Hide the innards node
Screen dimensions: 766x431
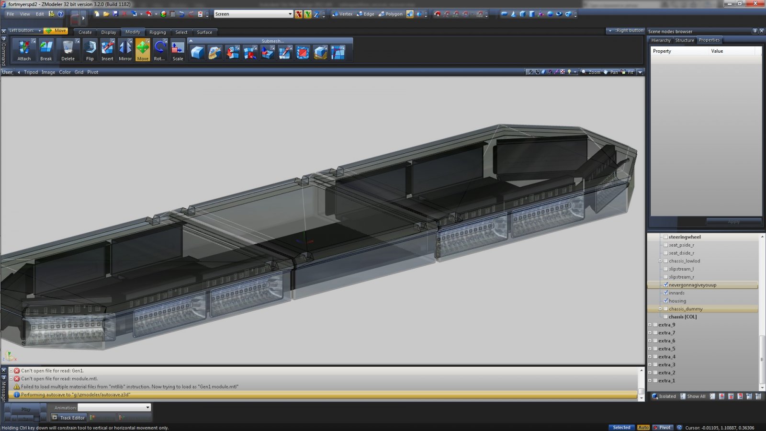665,293
